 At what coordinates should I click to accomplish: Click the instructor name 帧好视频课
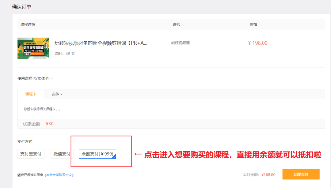click(181, 43)
